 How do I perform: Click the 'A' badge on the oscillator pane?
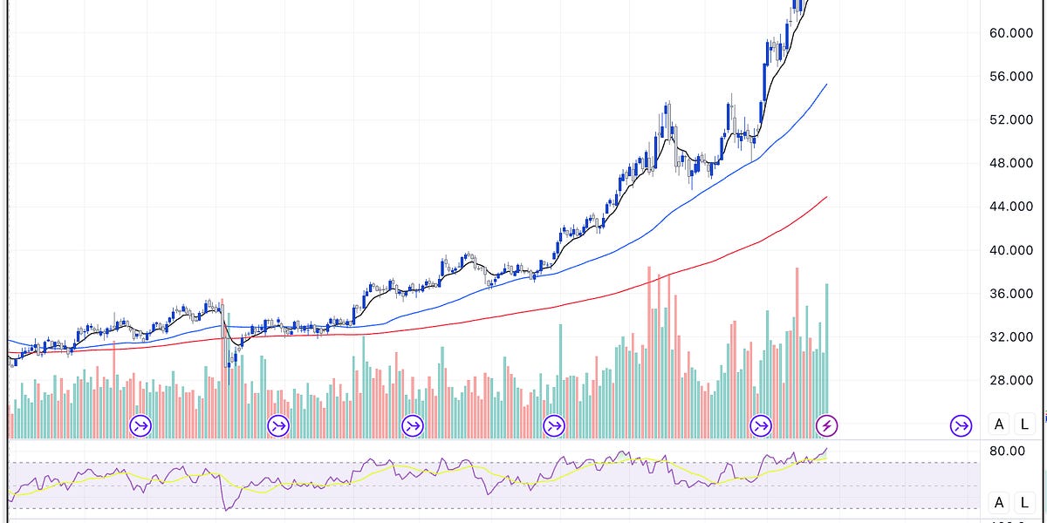pyautogui.click(x=997, y=502)
